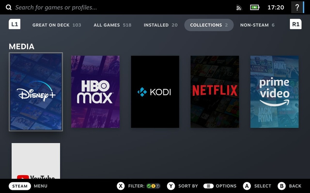
Task: Open the Kodi tile
Action: pos(155,92)
